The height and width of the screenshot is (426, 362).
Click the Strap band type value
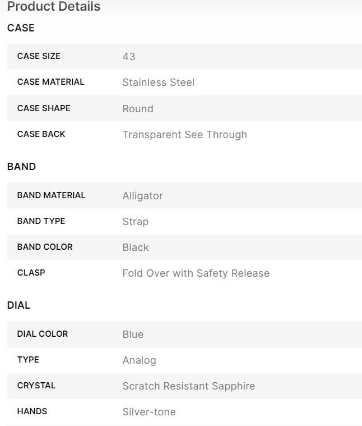click(x=136, y=222)
